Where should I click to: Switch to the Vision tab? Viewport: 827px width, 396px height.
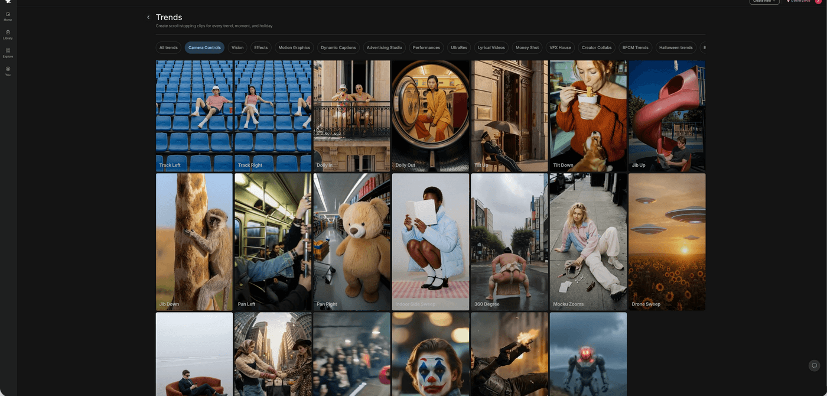237,47
